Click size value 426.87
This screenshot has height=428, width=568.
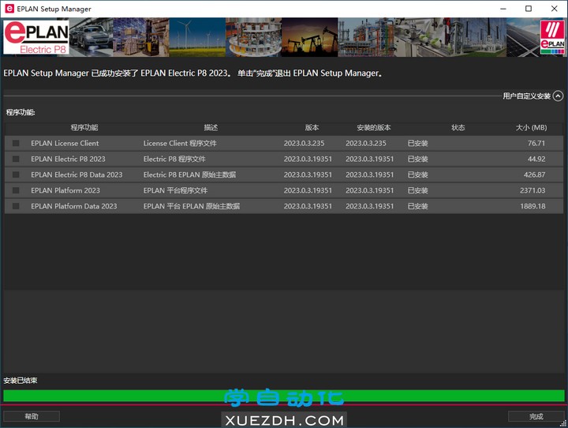tap(534, 175)
